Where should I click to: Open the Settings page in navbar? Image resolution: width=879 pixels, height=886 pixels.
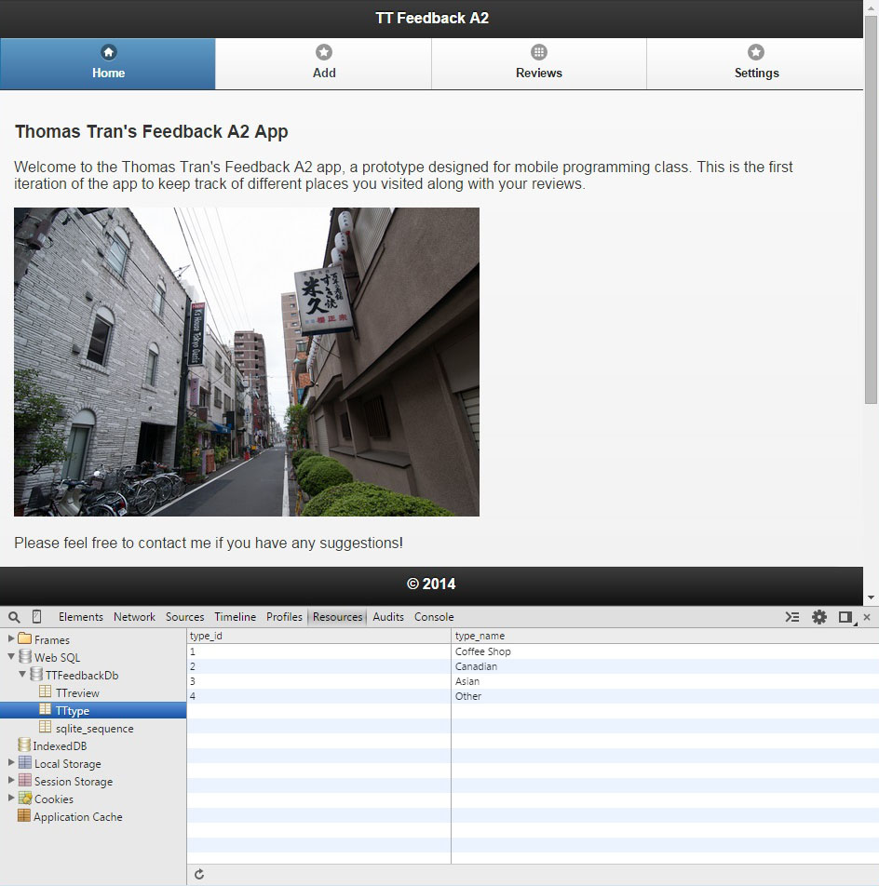point(756,63)
